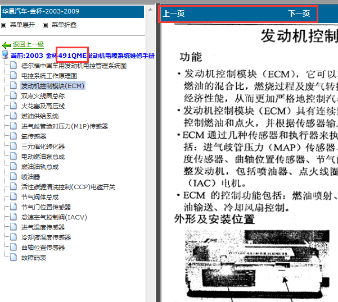Click document icon beside 喷油器
338x302 pixels.
13,176
